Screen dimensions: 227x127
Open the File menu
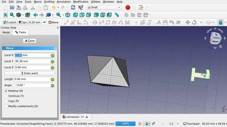tap(4, 2)
